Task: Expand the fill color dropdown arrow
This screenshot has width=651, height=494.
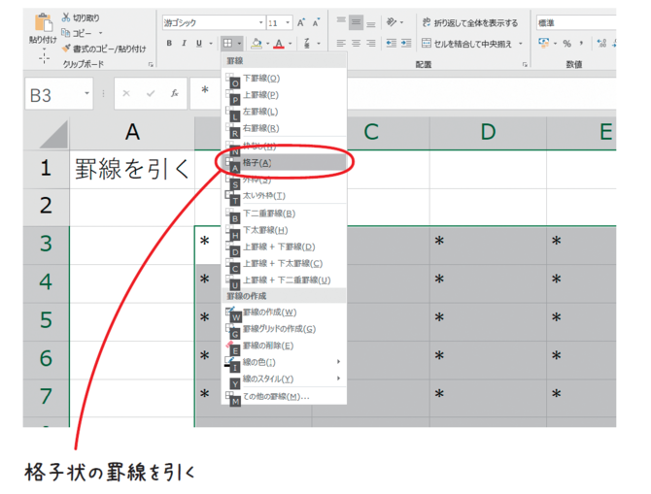Action: click(268, 43)
